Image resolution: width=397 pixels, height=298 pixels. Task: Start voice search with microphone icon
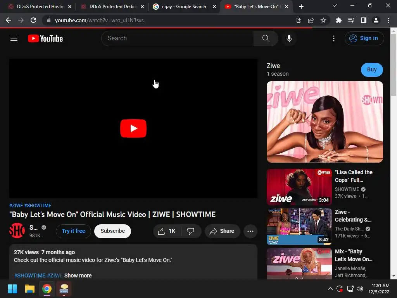[x=289, y=38]
